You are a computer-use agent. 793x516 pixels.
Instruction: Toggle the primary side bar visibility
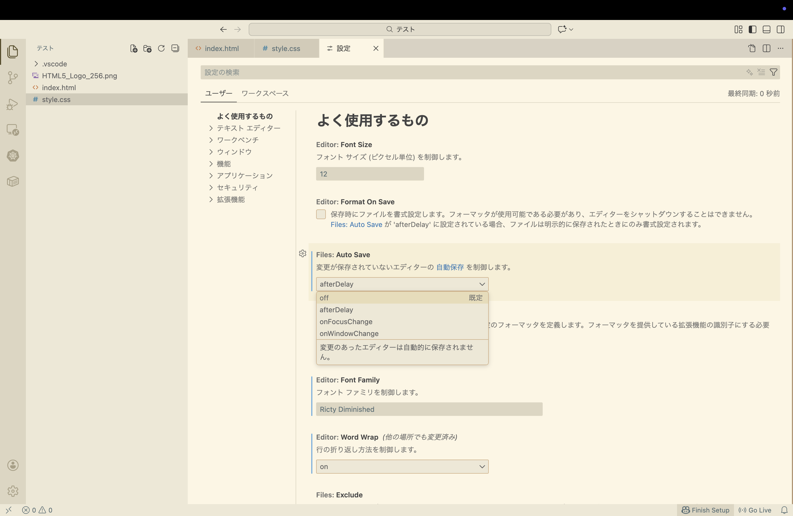click(x=752, y=29)
